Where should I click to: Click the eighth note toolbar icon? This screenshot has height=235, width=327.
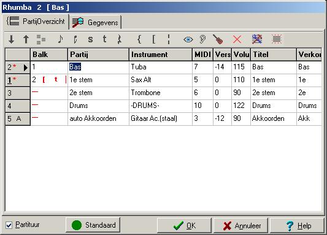click(60, 39)
